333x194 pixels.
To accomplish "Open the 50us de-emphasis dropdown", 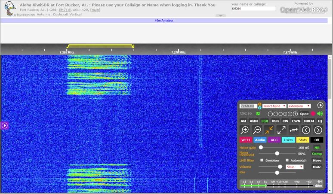I will (x=295, y=167).
